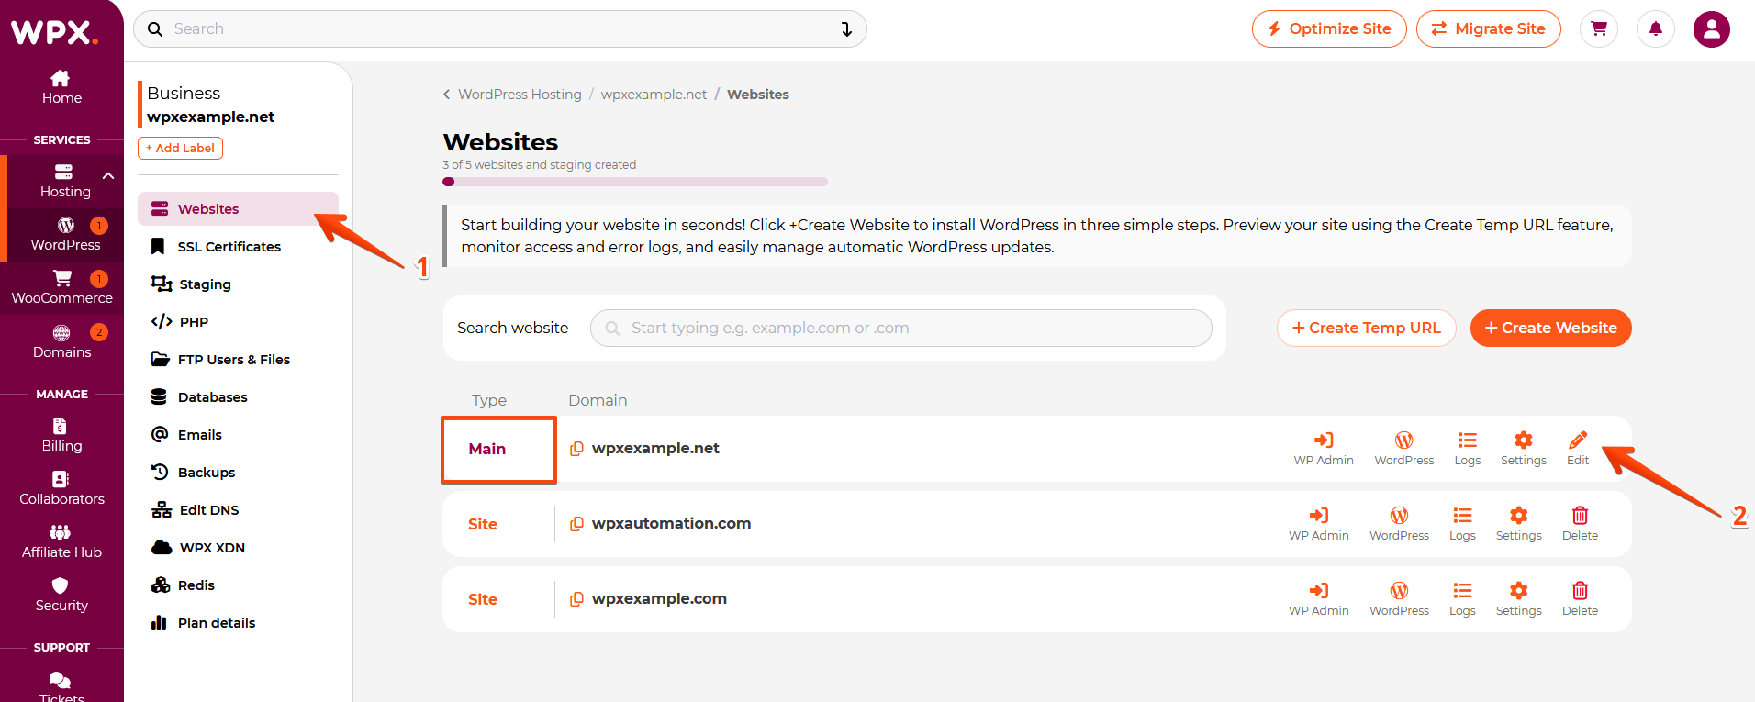Copy the wpxautomation.com domain name
Screen dimensions: 1755x702
[x=576, y=524]
